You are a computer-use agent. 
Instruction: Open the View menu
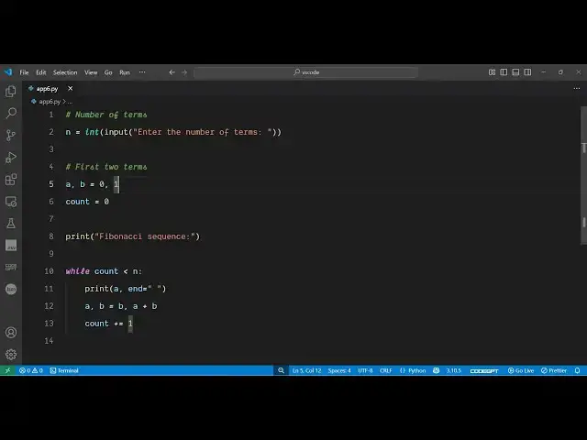tap(91, 72)
